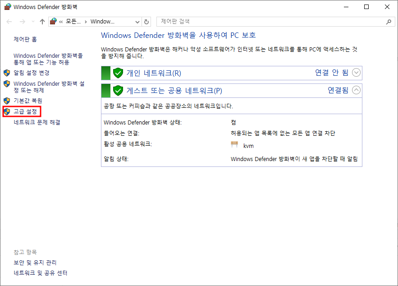Click the Forward navigation arrow
This screenshot has height=286, width=398.
click(x=23, y=22)
